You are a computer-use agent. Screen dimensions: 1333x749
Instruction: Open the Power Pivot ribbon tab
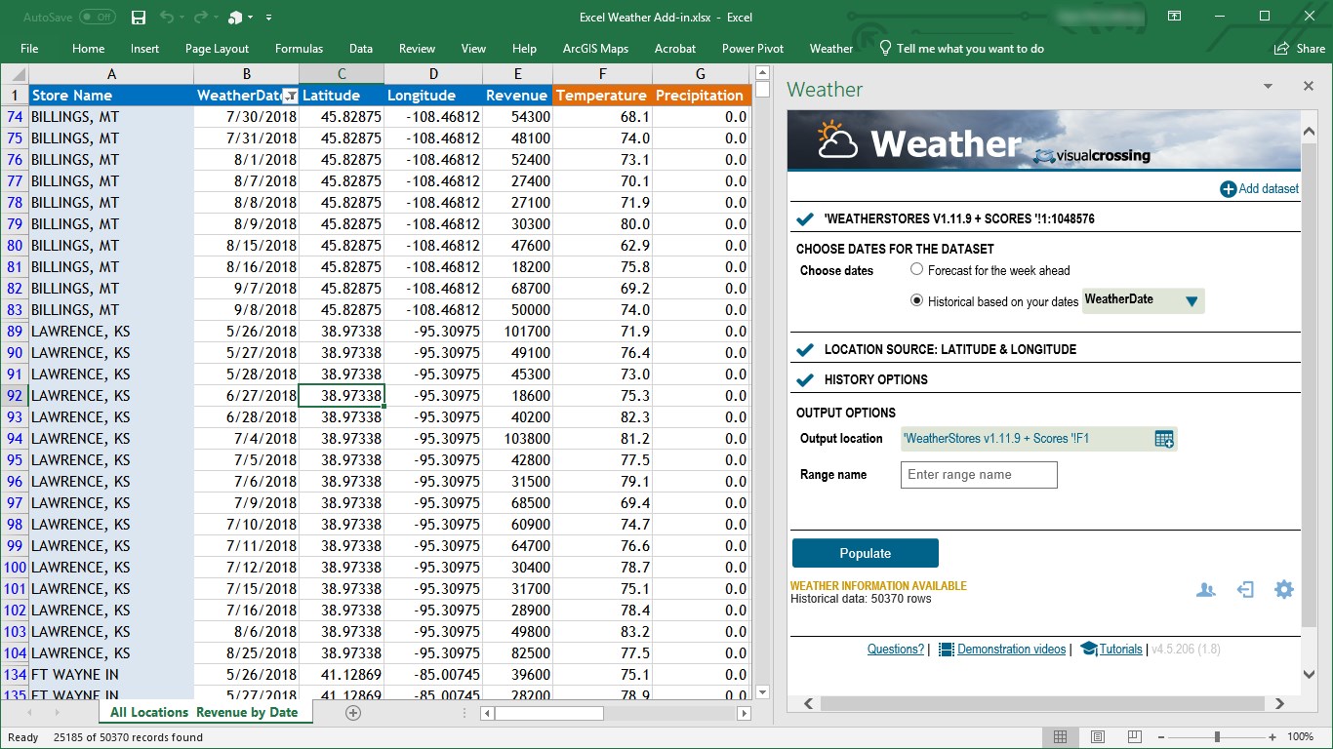point(752,49)
